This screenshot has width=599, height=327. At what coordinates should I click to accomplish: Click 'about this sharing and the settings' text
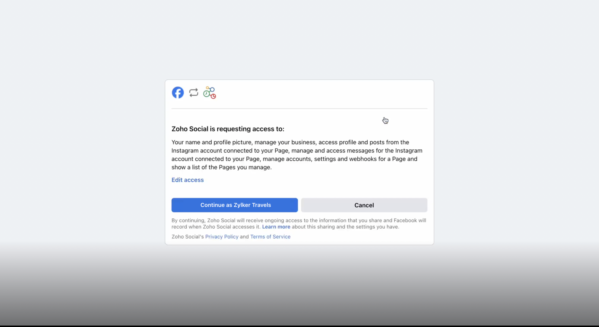pyautogui.click(x=345, y=227)
